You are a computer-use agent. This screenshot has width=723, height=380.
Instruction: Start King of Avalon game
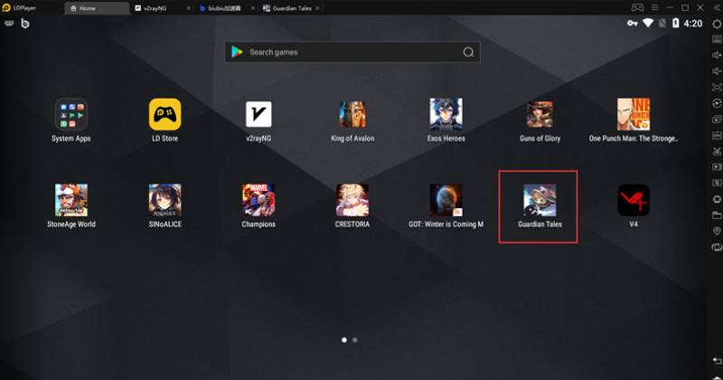tap(352, 114)
